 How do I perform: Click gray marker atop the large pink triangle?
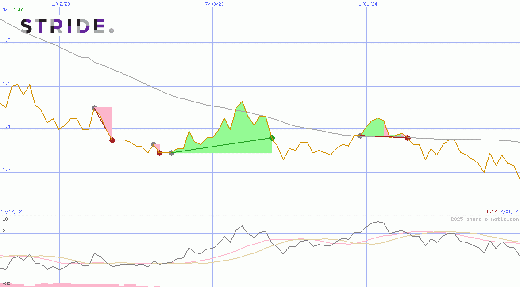(94, 108)
